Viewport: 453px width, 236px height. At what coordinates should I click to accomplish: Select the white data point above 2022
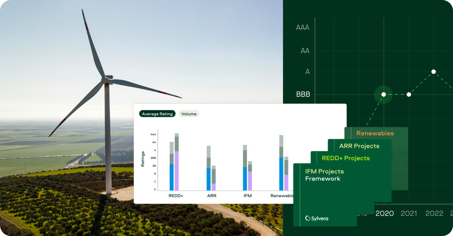pyautogui.click(x=434, y=71)
